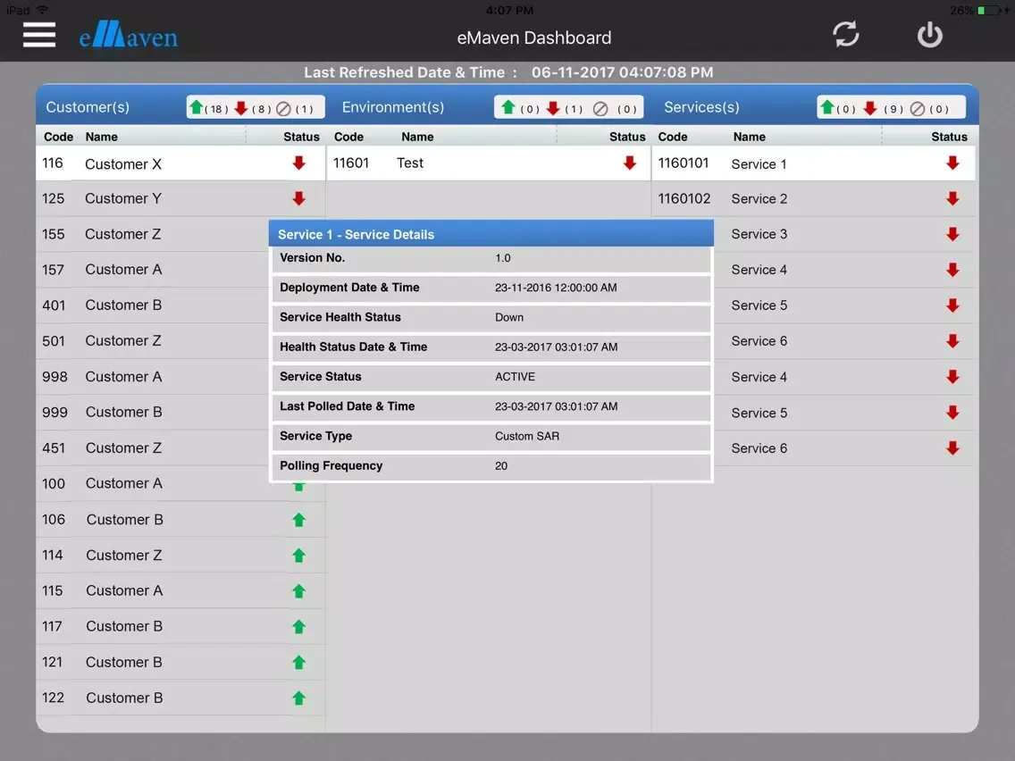Image resolution: width=1015 pixels, height=761 pixels.
Task: Filter environments by up status arrow
Action: point(508,107)
